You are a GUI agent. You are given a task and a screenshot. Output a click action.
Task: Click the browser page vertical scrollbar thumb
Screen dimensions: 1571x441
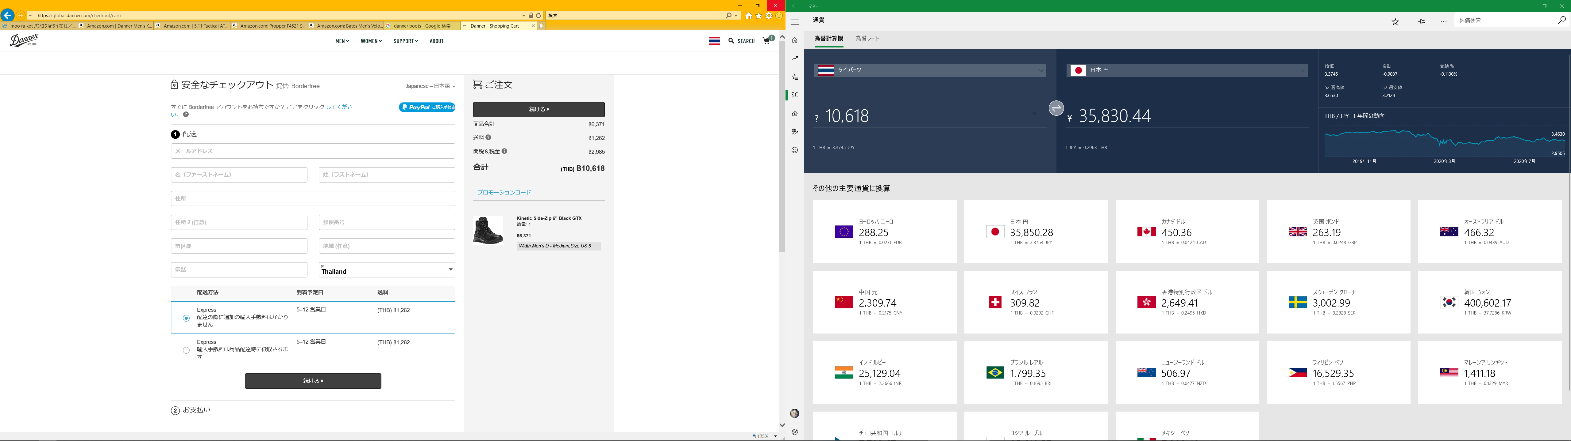tap(782, 146)
